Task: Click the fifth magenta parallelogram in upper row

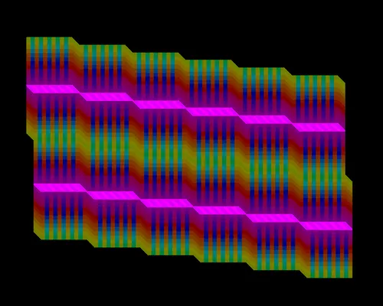Action: pyautogui.click(x=266, y=119)
